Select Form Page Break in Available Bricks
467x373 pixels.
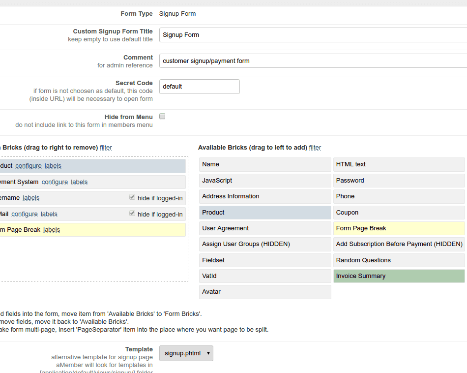pos(399,228)
